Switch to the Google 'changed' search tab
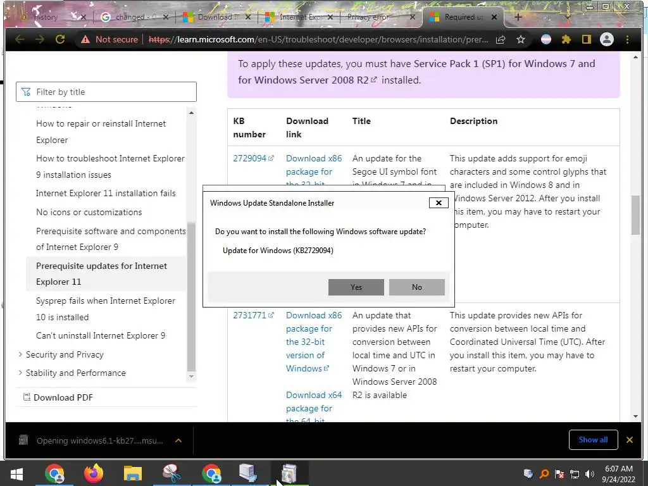The height and width of the screenshot is (486, 648). pyautogui.click(x=129, y=17)
